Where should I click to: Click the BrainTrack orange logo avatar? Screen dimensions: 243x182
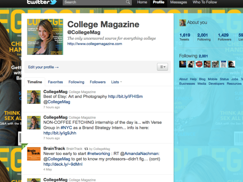(x=34, y=154)
